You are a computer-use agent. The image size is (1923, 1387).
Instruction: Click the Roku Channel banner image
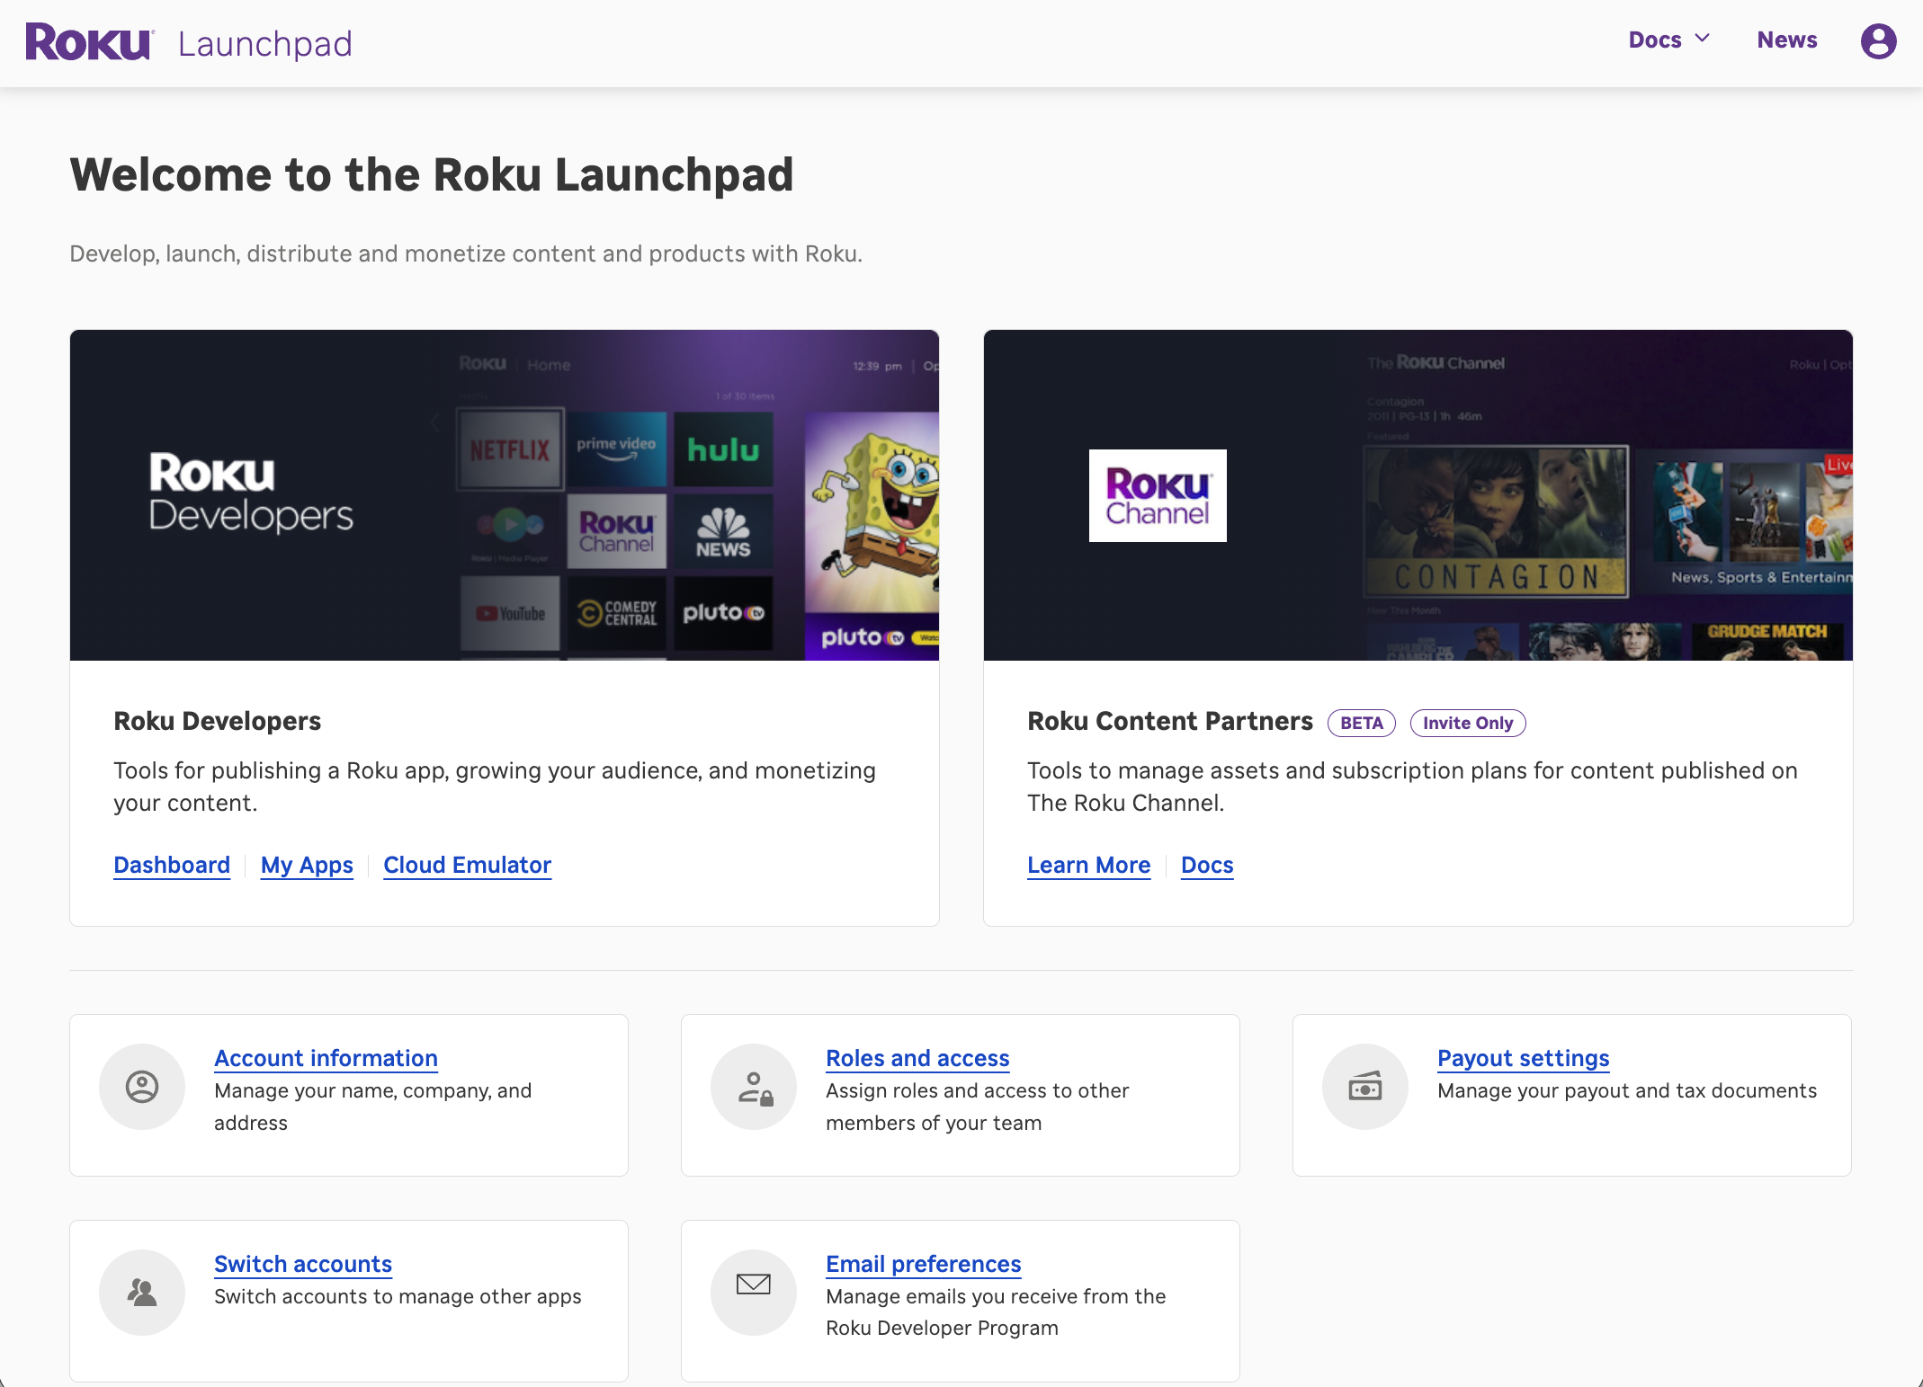1418,495
